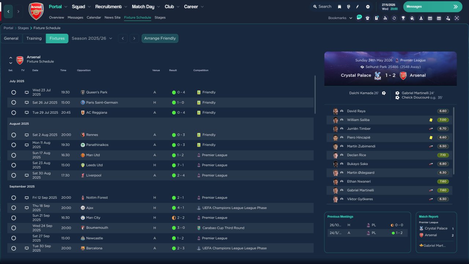Click Declan Rice's 7.10 rating badge
This screenshot has width=469, height=264.
click(443, 155)
